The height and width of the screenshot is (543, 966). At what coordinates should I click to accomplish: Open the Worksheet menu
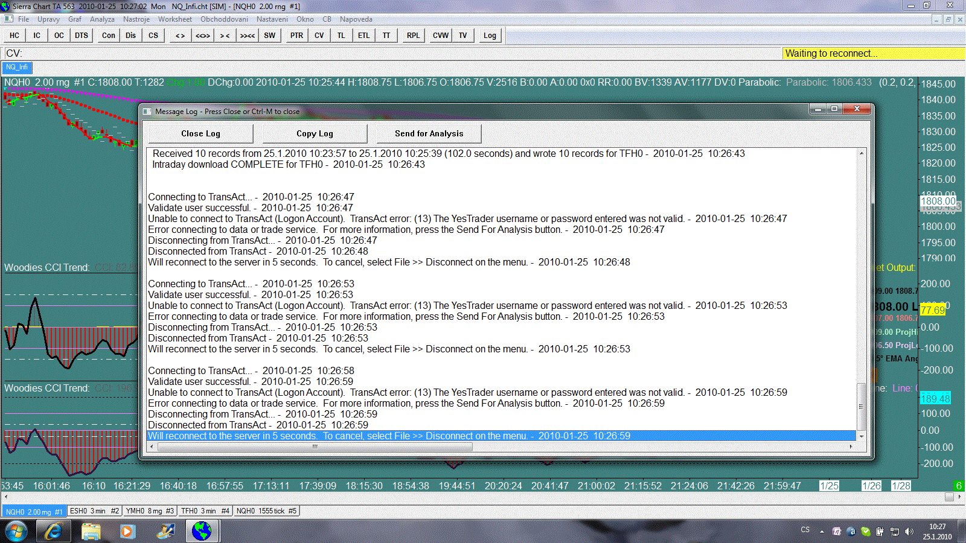tap(175, 19)
